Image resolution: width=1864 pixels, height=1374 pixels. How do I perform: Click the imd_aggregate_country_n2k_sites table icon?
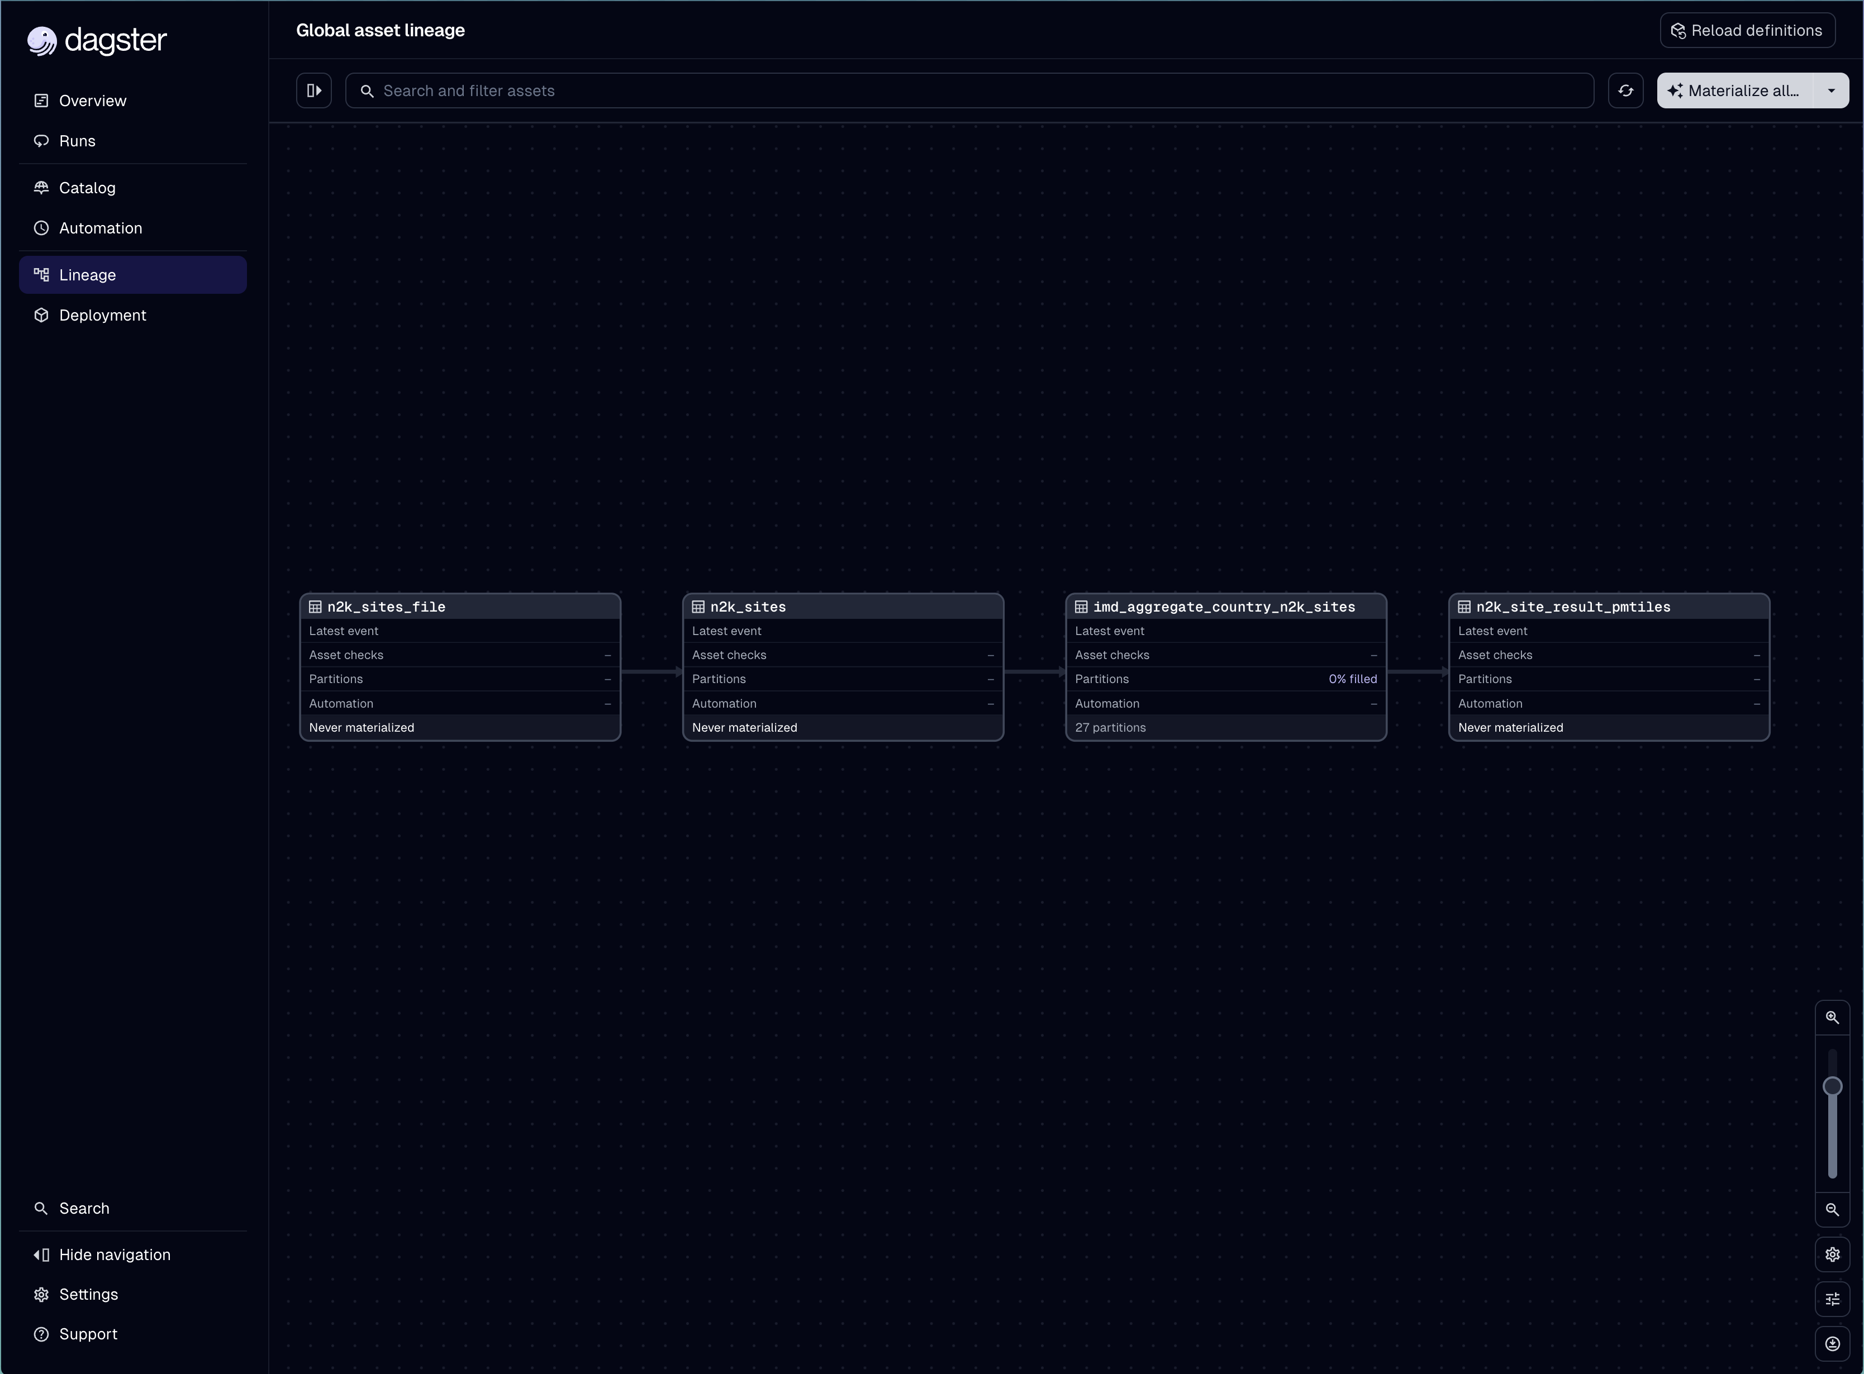tap(1081, 607)
